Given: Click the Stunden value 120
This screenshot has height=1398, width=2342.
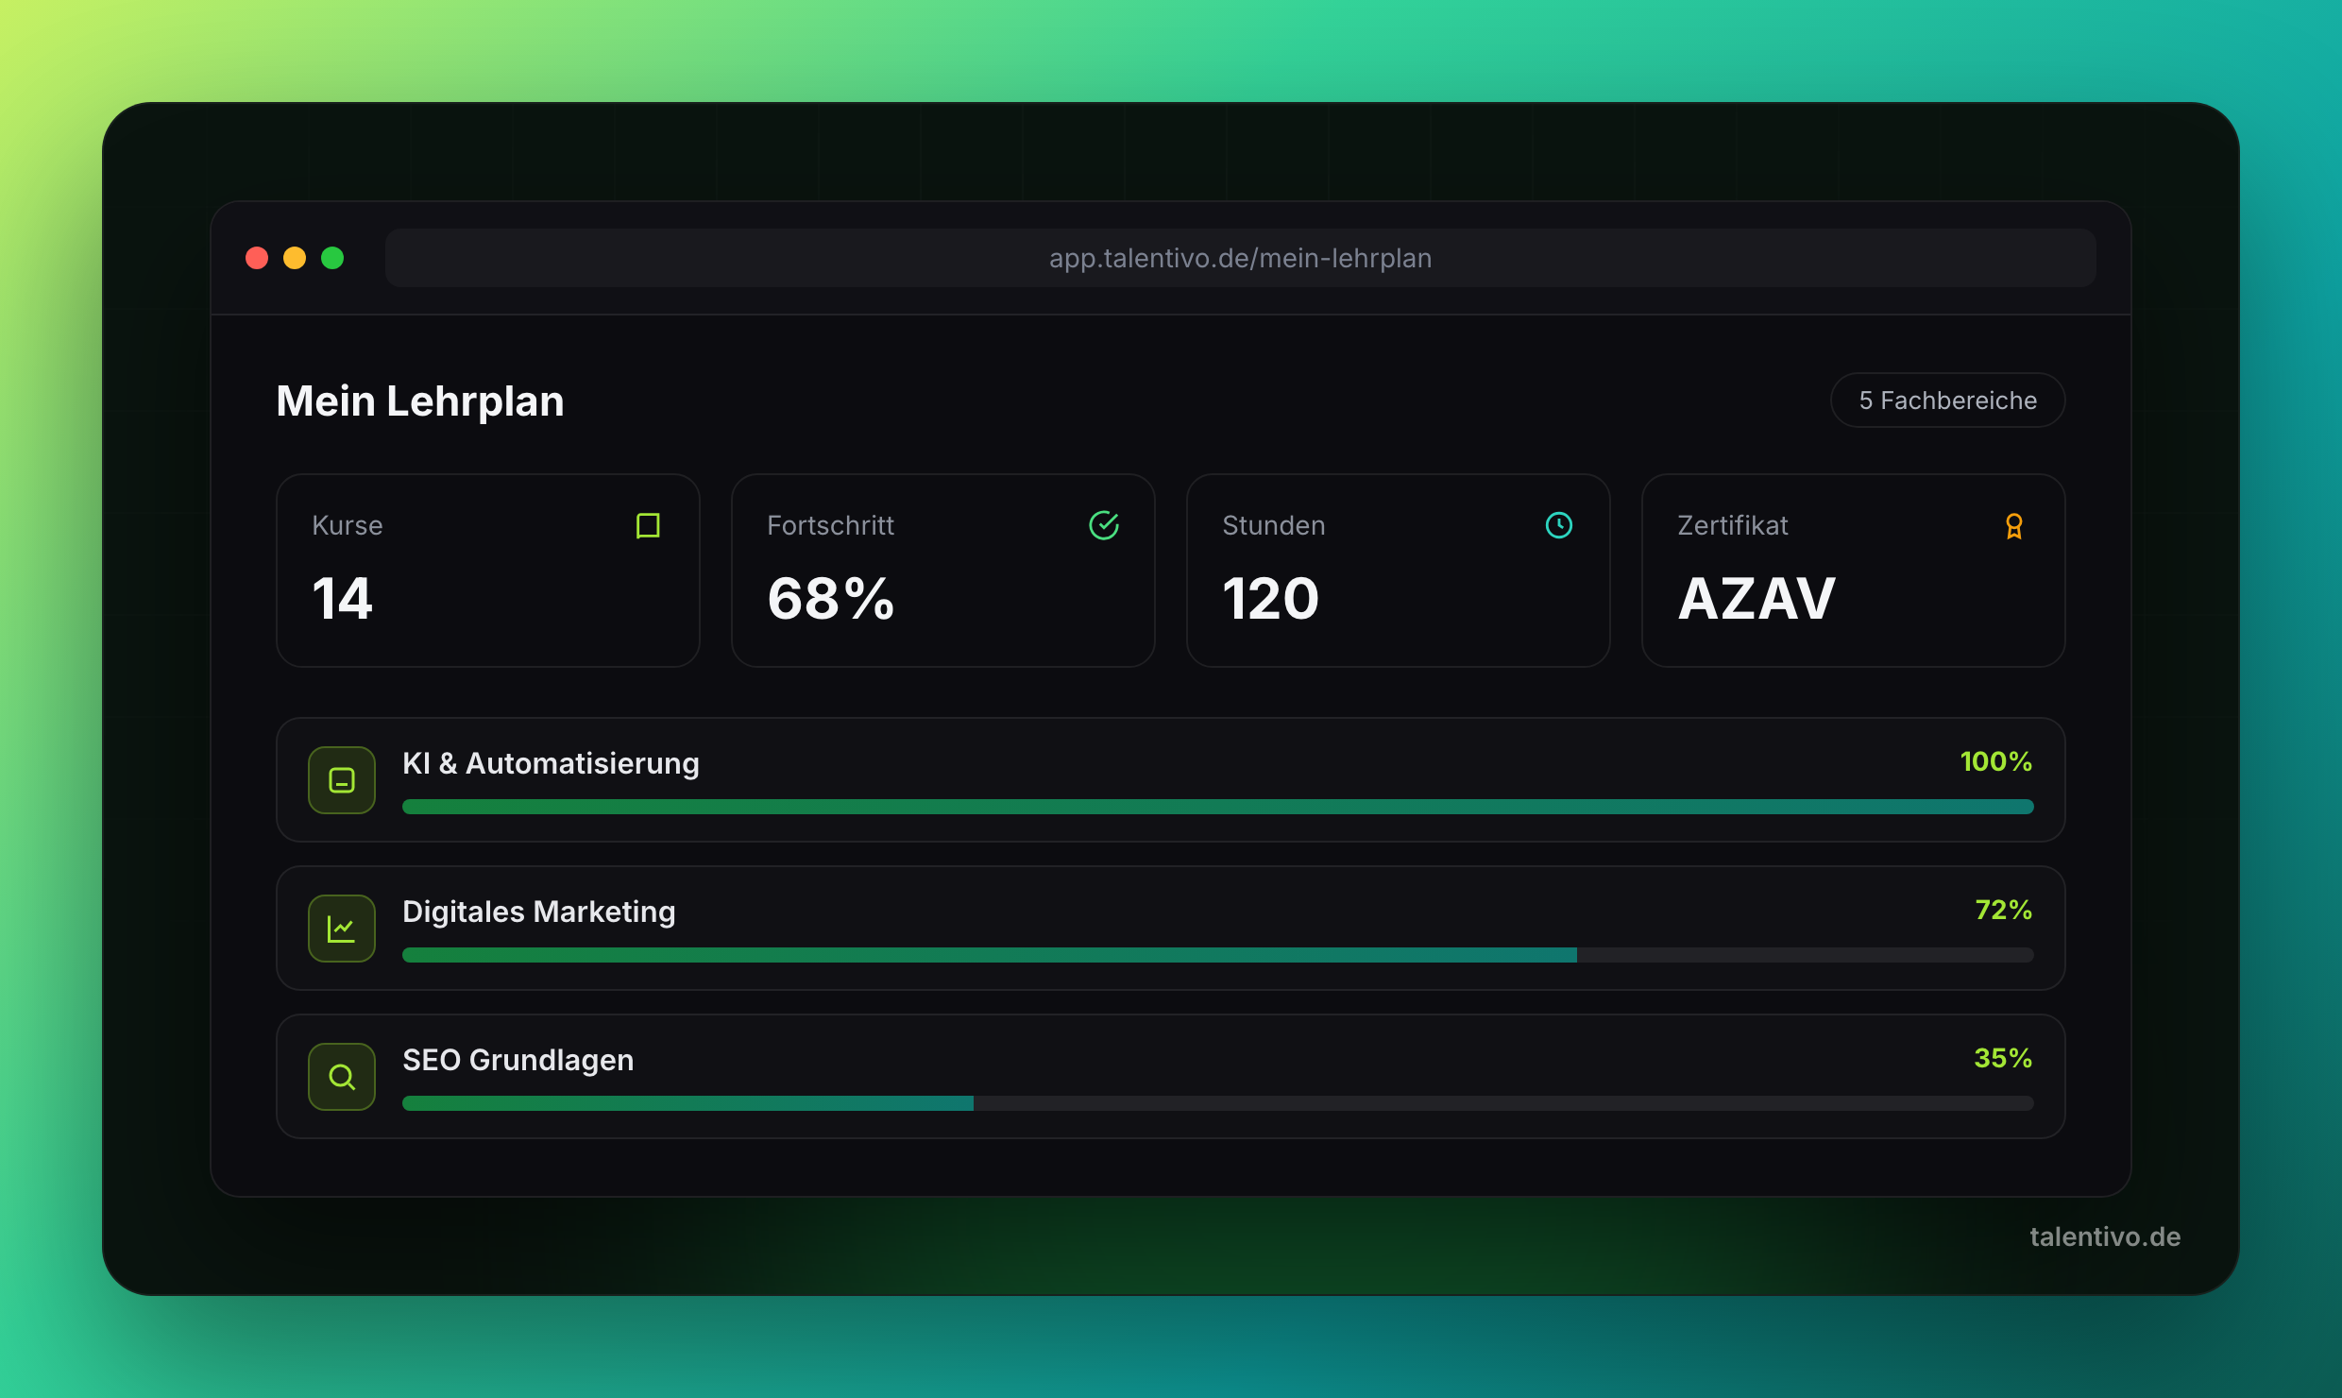Looking at the screenshot, I should click(x=1270, y=599).
